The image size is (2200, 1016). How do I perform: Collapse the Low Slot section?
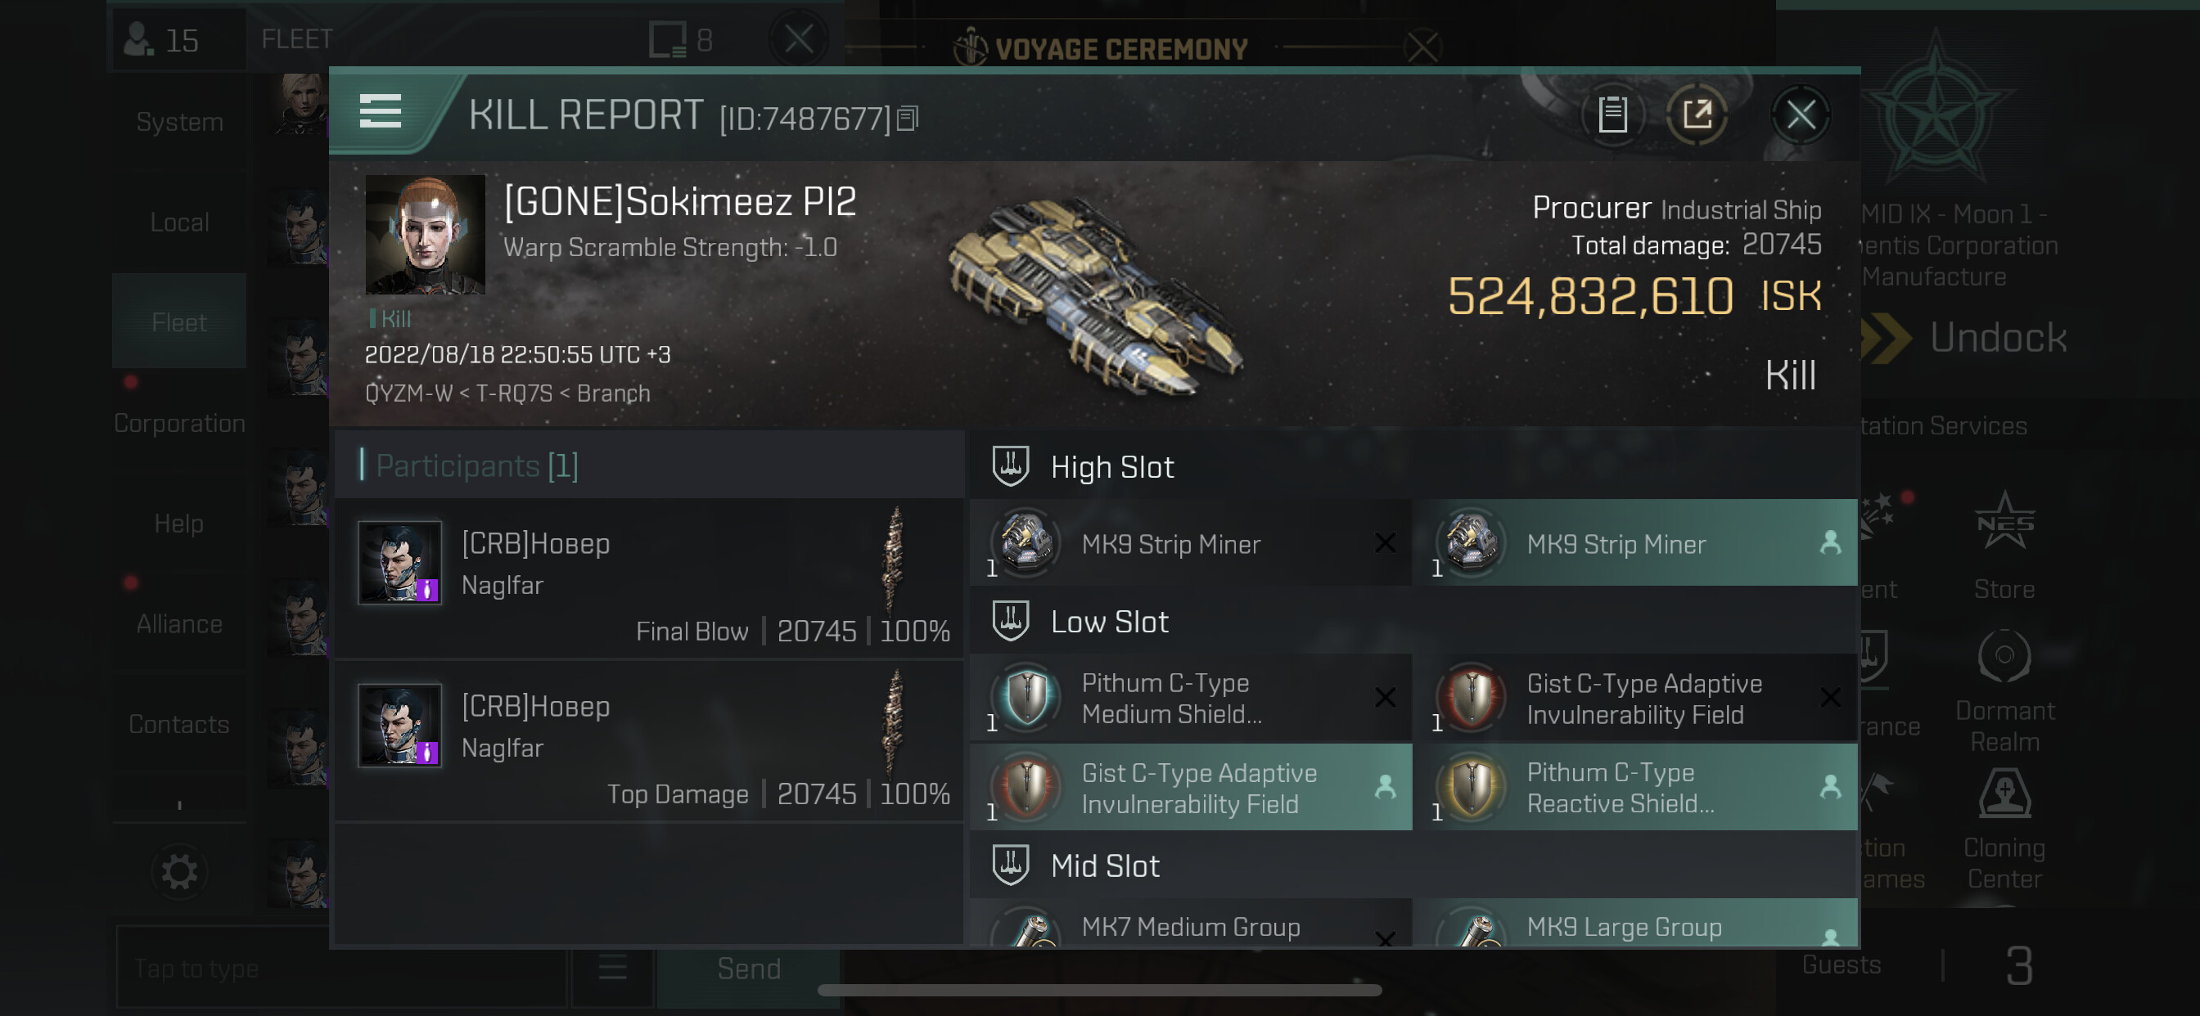[1108, 622]
